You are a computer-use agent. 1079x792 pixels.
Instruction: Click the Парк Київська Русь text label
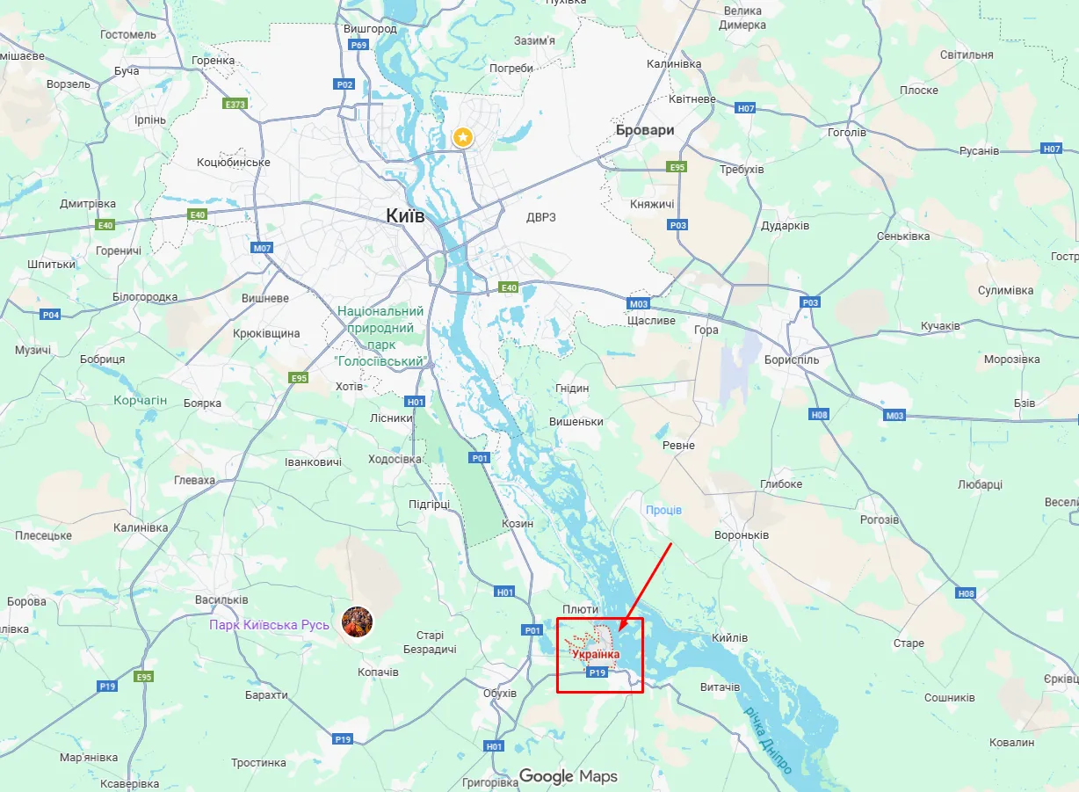(269, 625)
